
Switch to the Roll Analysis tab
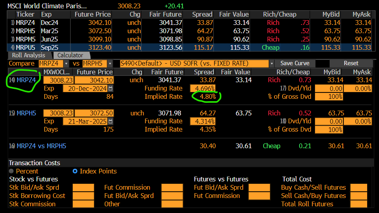[28, 55]
